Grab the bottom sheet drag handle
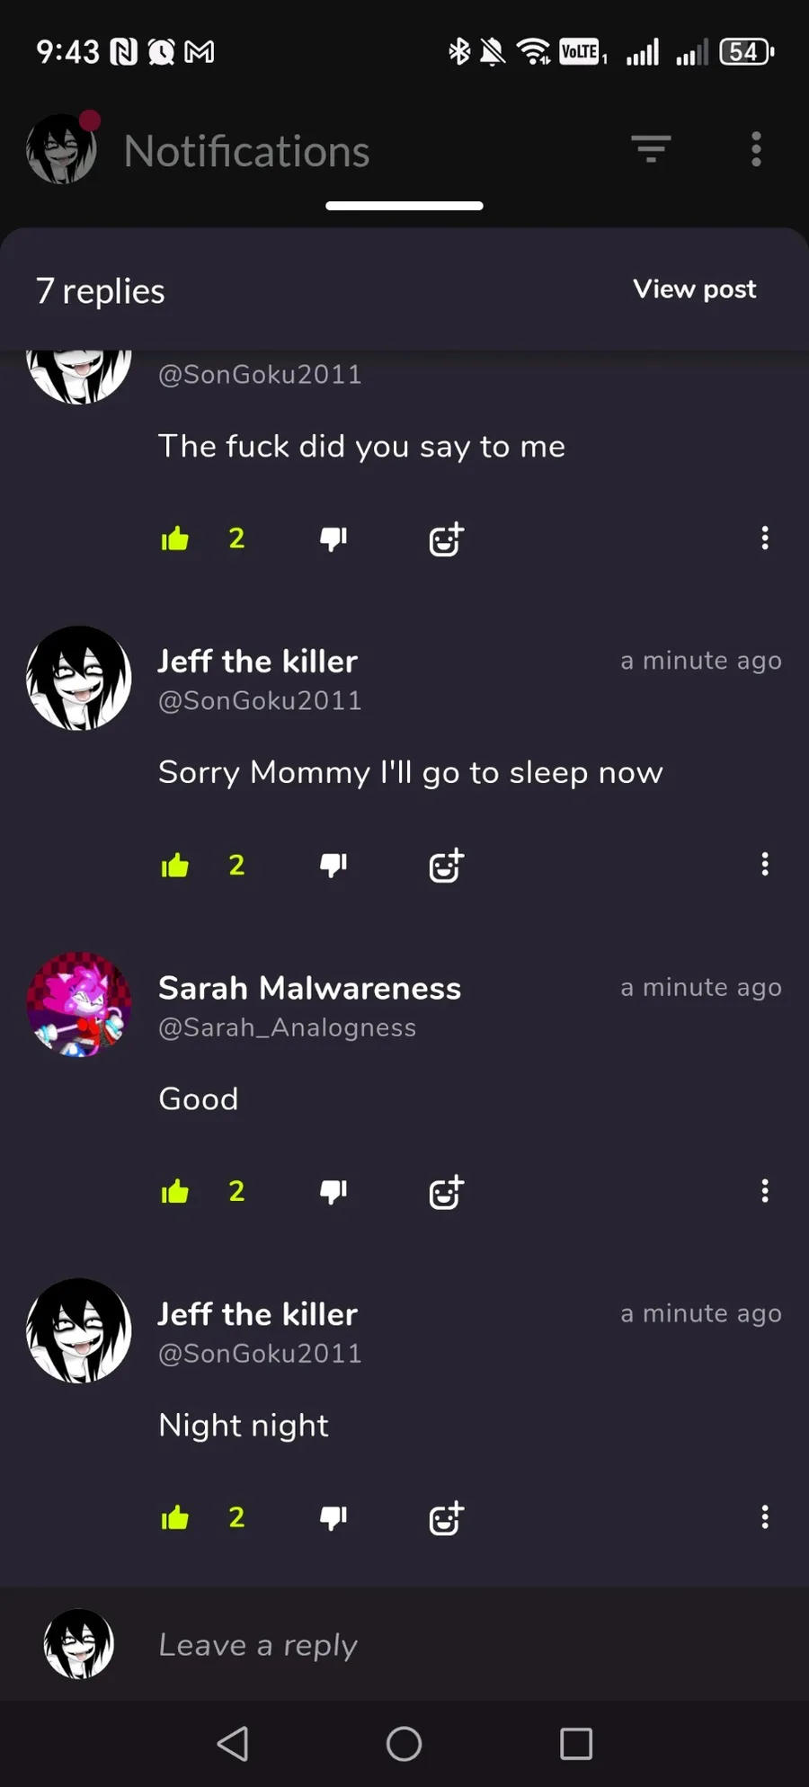 click(x=404, y=206)
